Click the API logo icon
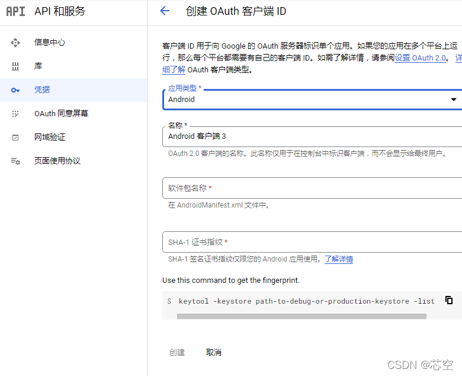The height and width of the screenshot is (376, 462). 15,11
